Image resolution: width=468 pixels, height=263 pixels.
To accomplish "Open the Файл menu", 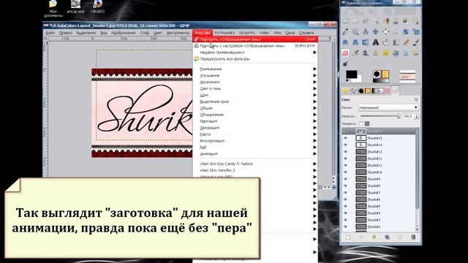I will click(50, 33).
